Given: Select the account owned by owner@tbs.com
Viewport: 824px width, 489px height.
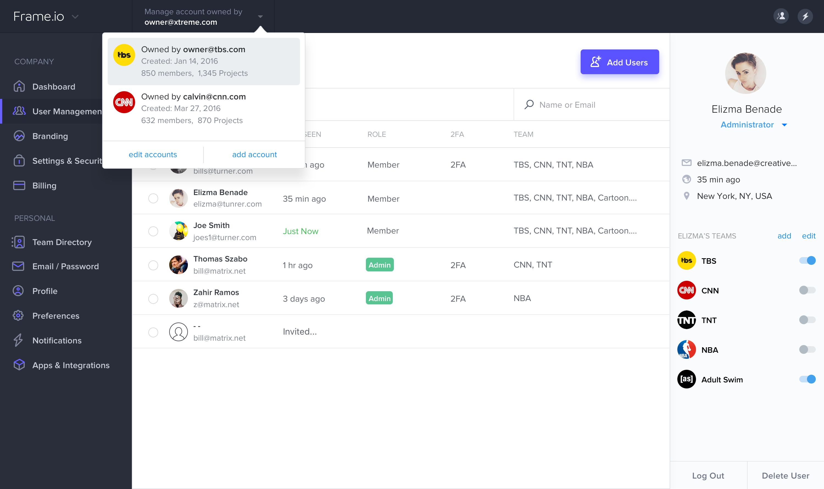Looking at the screenshot, I should (204, 61).
